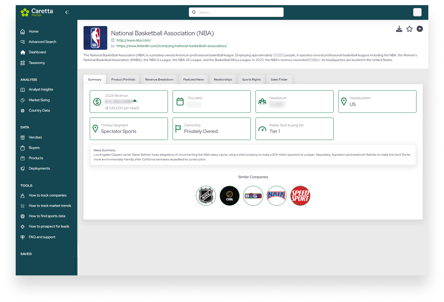Download the NBA company profile
This screenshot has width=444, height=302.
click(x=399, y=29)
